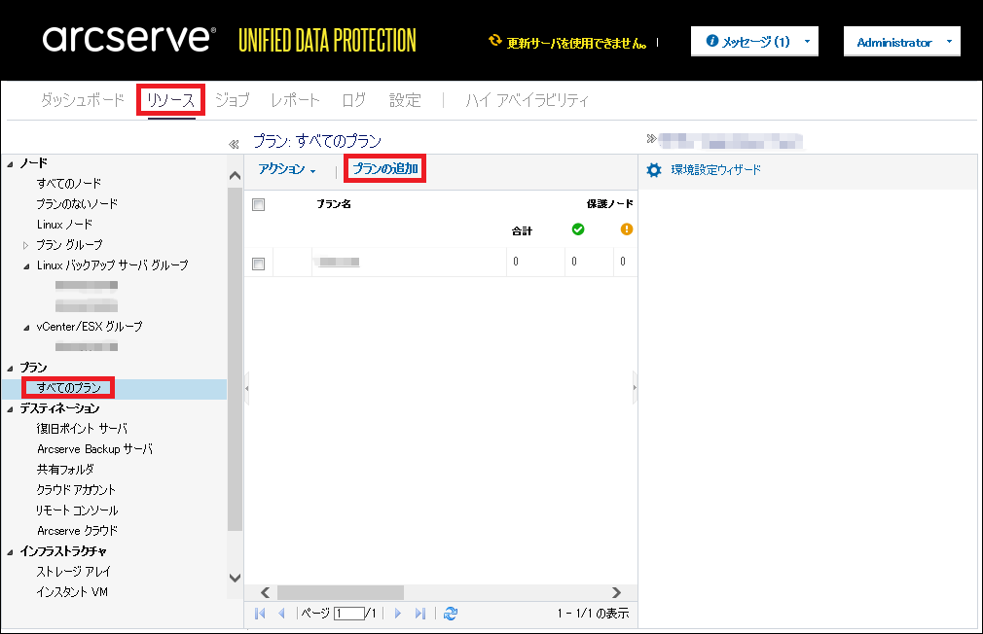Click the horizontal scrollbar thumb under table
The width and height of the screenshot is (983, 634).
[x=341, y=592]
